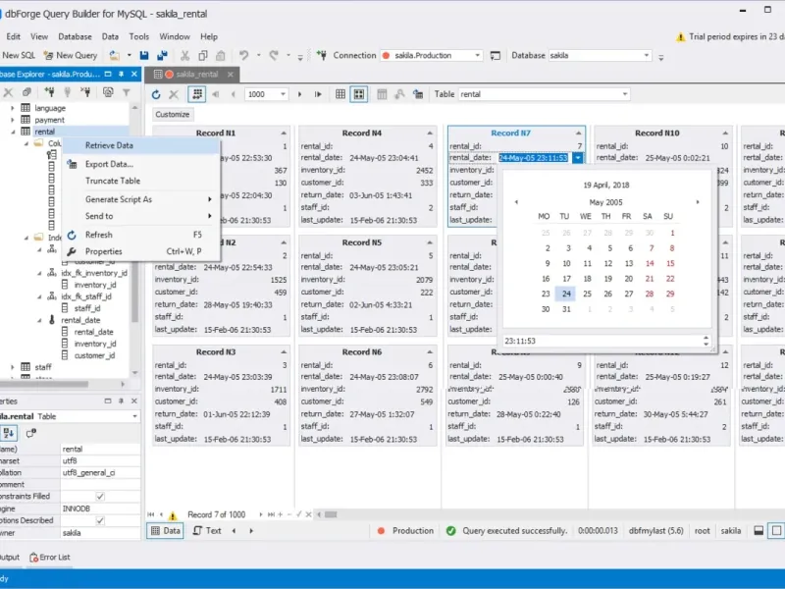Screen dimensions: 785x589
Task: Toggle the Options Described checkbox
Action: pos(100,520)
